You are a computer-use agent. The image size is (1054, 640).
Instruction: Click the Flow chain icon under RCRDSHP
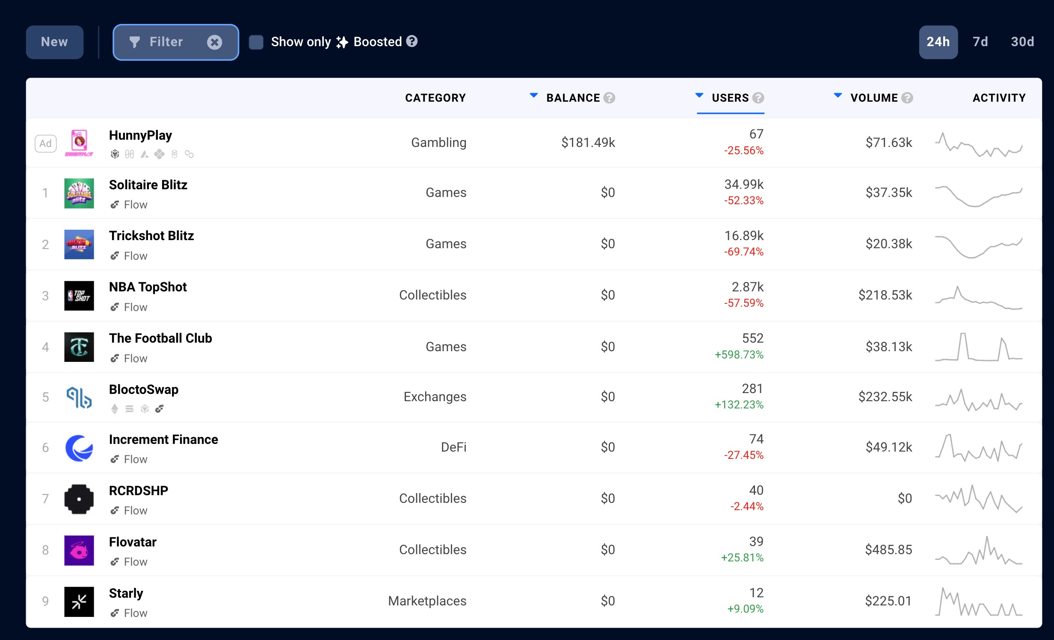(x=115, y=511)
